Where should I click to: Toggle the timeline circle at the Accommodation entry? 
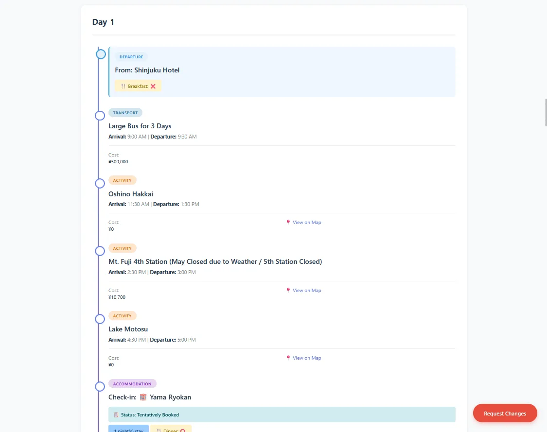(100, 386)
